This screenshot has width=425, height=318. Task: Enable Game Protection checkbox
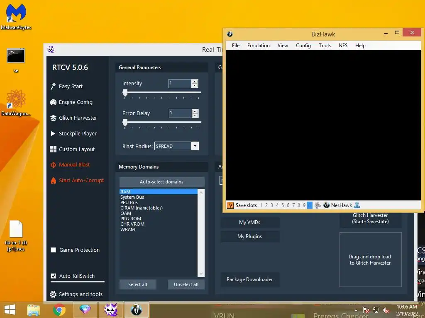(54, 250)
